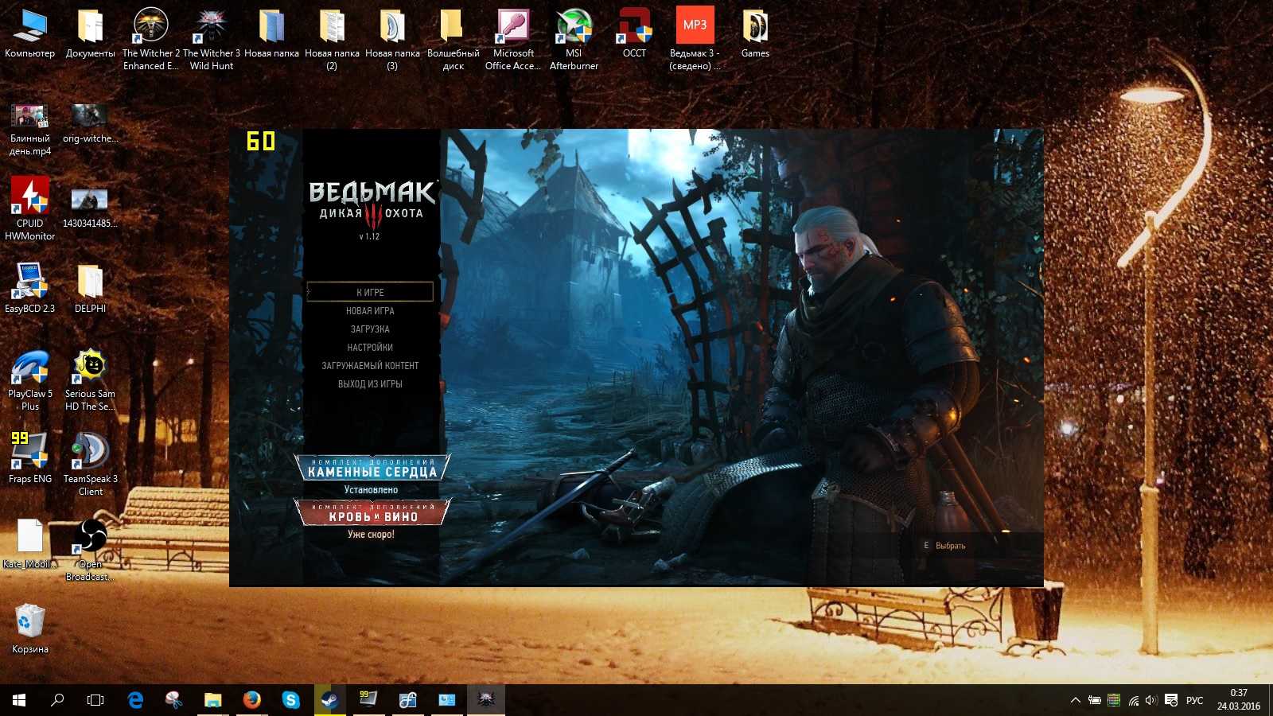Image resolution: width=1273 pixels, height=716 pixels.
Task: Select the Ведьмак 3 MP3 file
Action: pyautogui.click(x=695, y=39)
